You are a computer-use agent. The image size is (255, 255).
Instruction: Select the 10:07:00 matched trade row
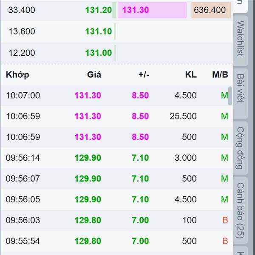115,96
